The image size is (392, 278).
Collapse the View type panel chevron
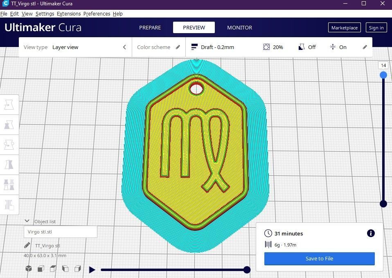tap(124, 47)
